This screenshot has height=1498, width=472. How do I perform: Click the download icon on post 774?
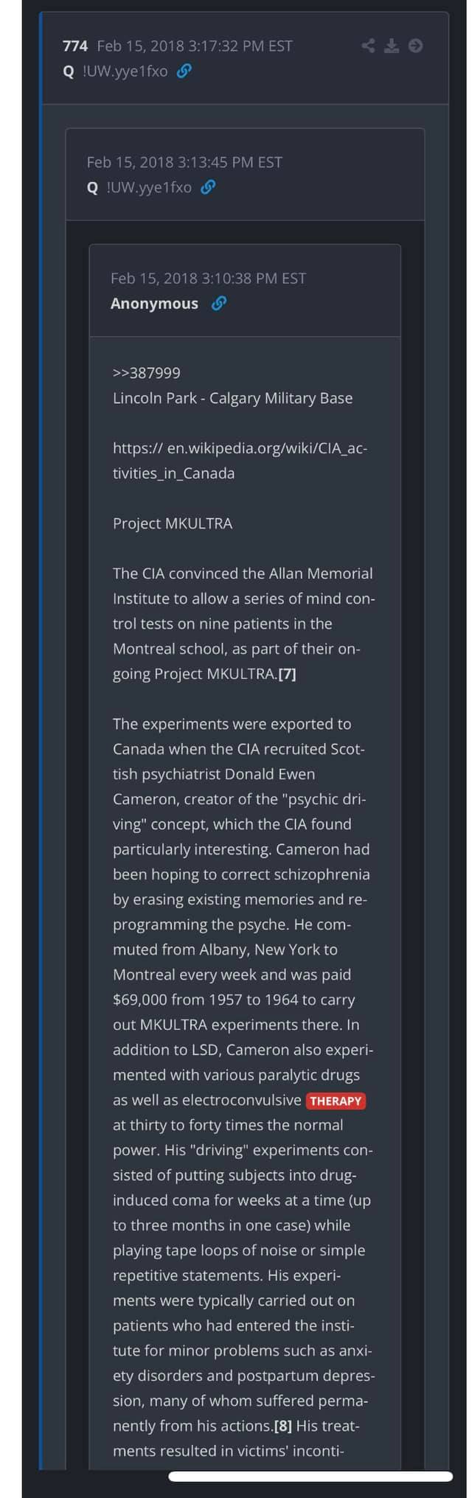click(392, 46)
